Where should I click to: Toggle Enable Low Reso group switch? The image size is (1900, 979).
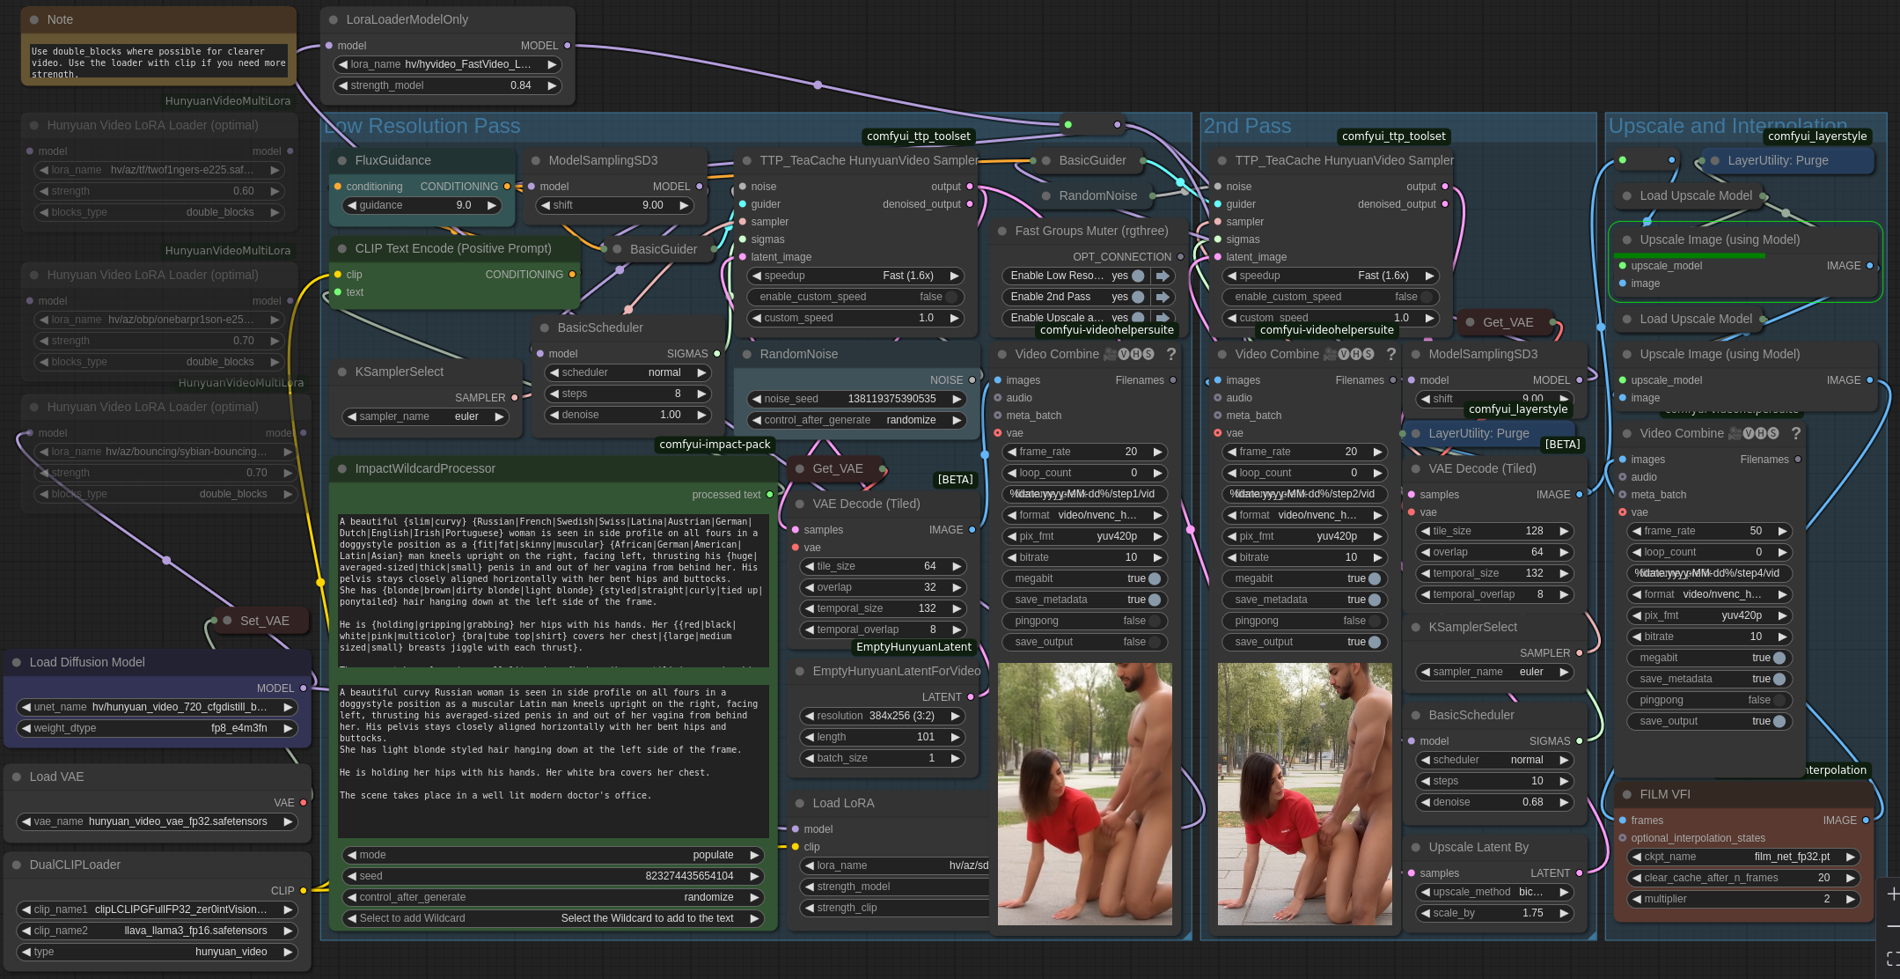(x=1138, y=276)
